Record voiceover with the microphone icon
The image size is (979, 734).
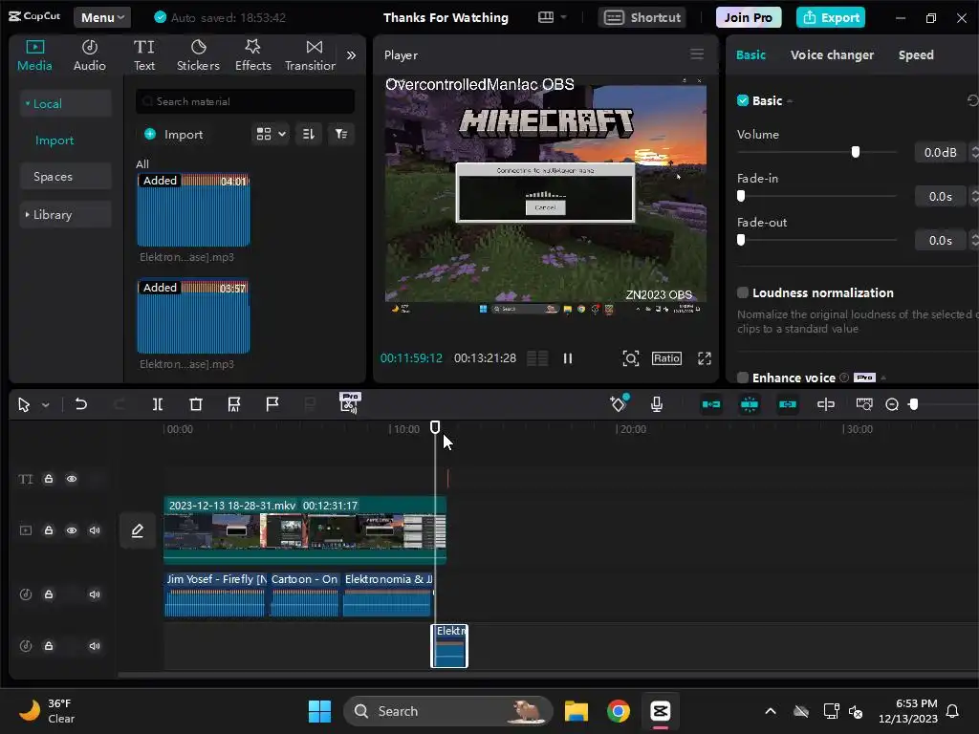point(657,404)
